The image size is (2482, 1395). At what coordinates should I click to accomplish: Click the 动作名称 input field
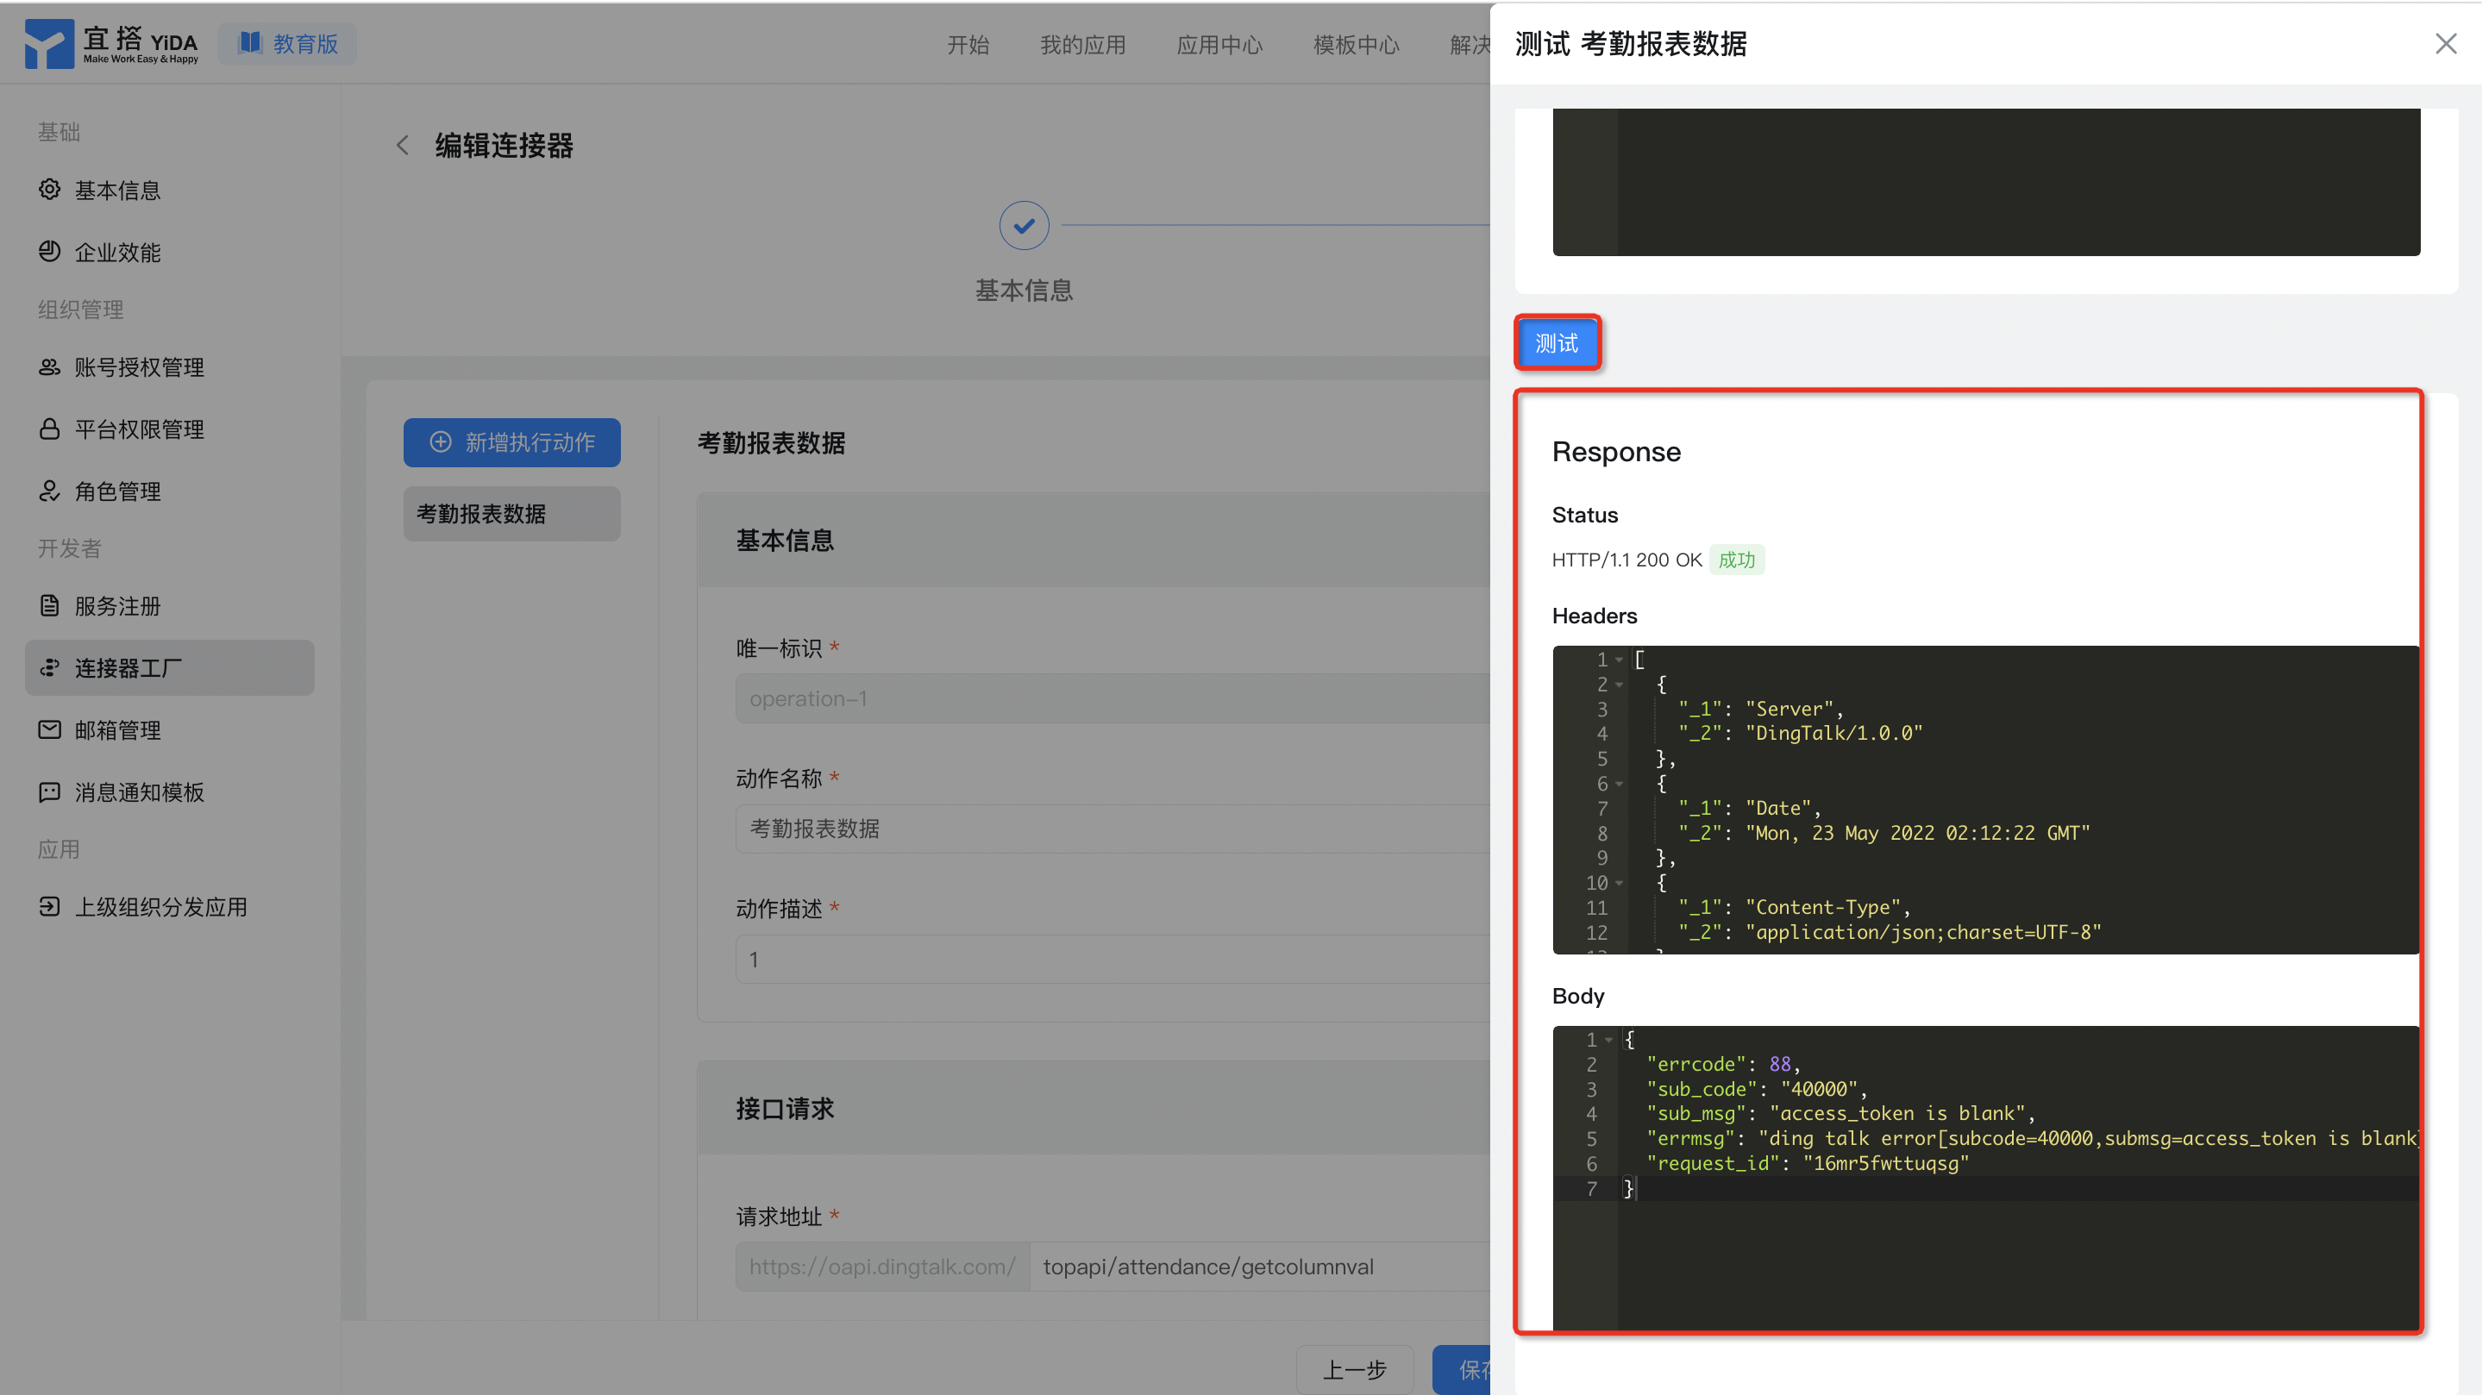coord(1108,829)
